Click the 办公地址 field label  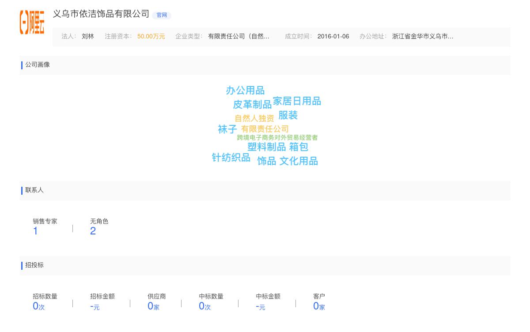[373, 37]
